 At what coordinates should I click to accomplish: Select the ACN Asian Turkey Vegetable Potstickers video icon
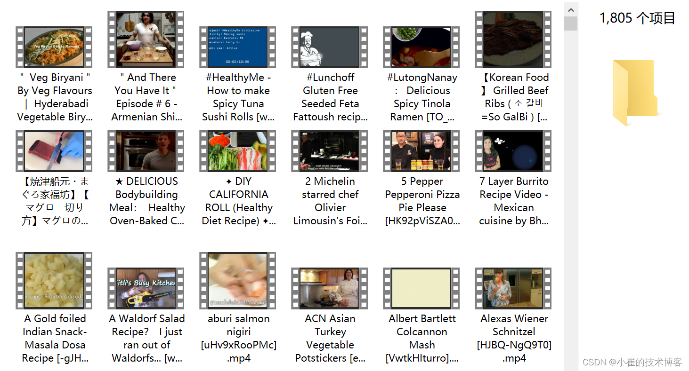(330, 288)
